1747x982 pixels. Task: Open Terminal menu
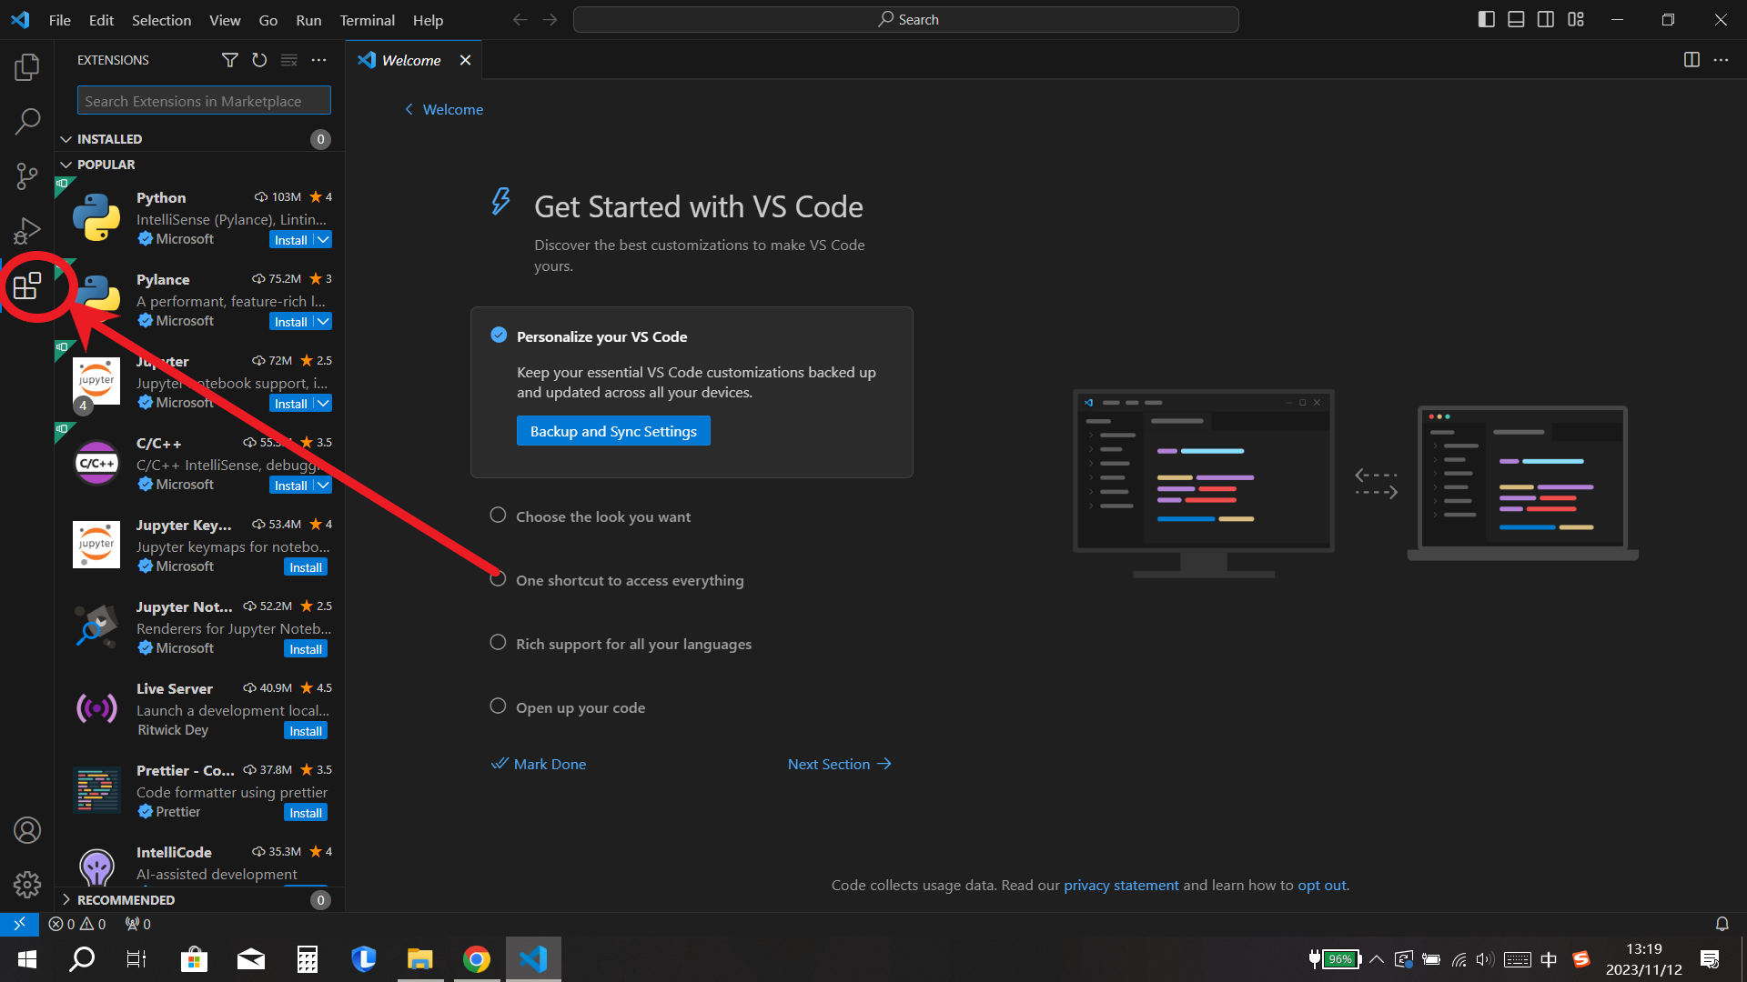coord(367,20)
